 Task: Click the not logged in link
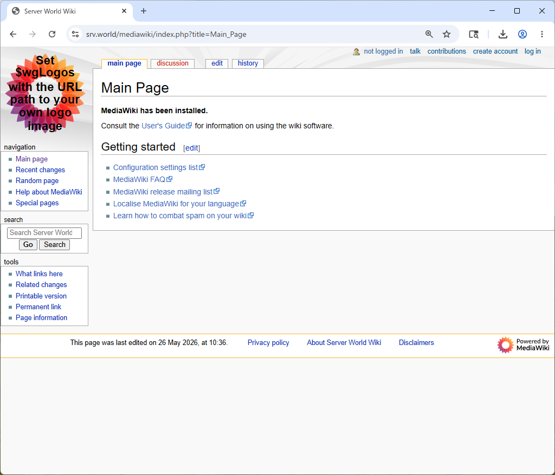tap(383, 51)
